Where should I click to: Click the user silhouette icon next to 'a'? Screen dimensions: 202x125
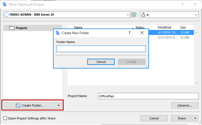(x=143, y=15)
